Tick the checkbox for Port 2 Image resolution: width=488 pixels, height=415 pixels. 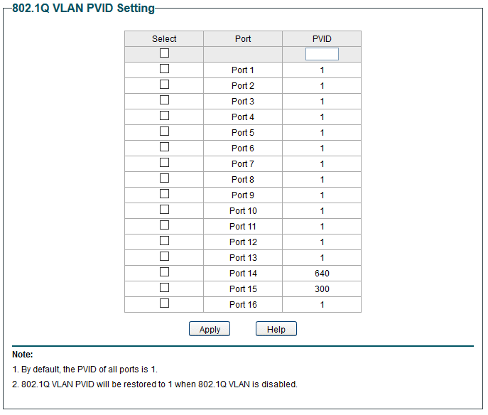coord(164,85)
